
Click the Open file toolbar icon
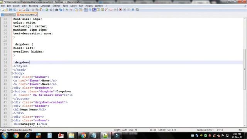click(7, 10)
